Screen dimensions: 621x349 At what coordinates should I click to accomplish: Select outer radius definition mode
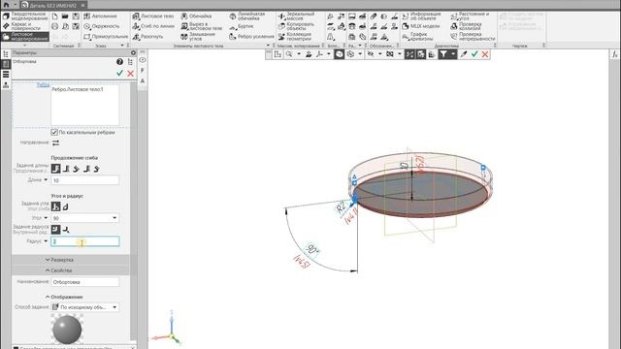[x=66, y=229]
